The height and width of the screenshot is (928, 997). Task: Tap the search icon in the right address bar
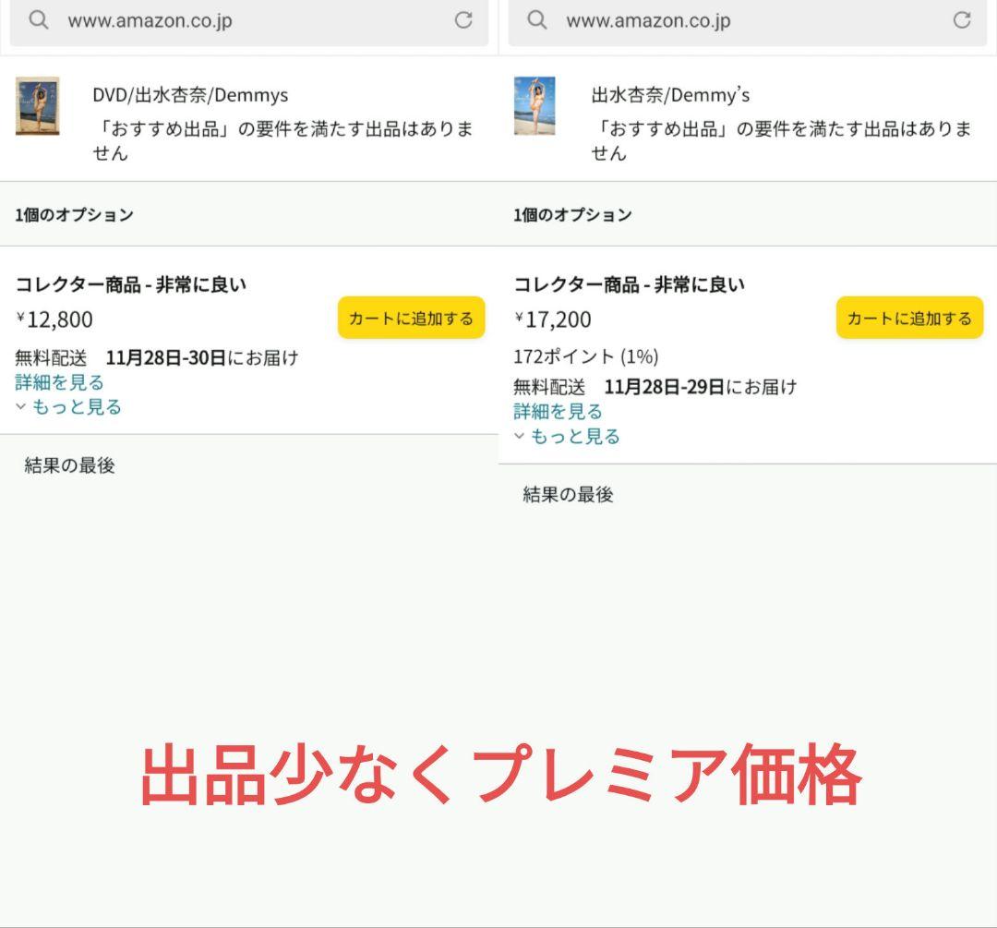(x=537, y=19)
